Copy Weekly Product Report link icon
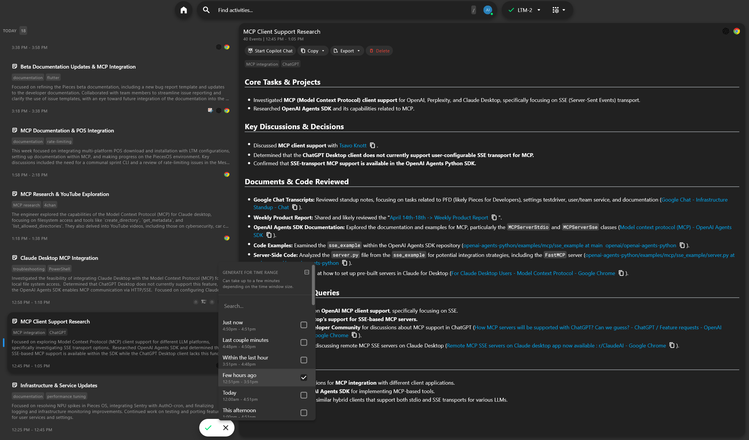The width and height of the screenshot is (749, 440). [494, 217]
